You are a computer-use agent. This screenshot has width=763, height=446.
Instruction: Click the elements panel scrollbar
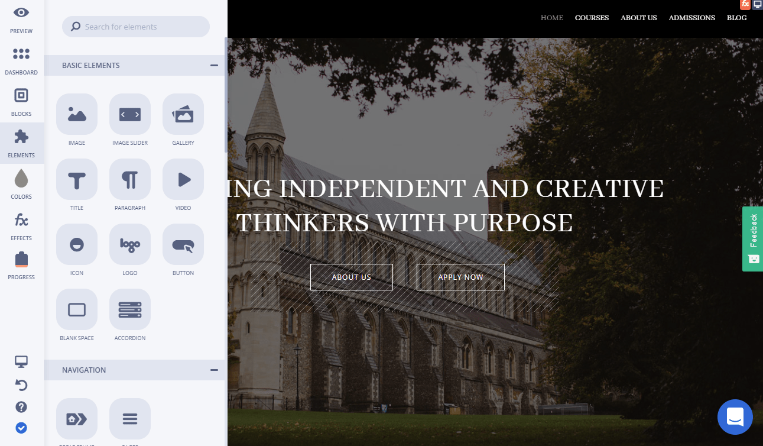(226, 95)
